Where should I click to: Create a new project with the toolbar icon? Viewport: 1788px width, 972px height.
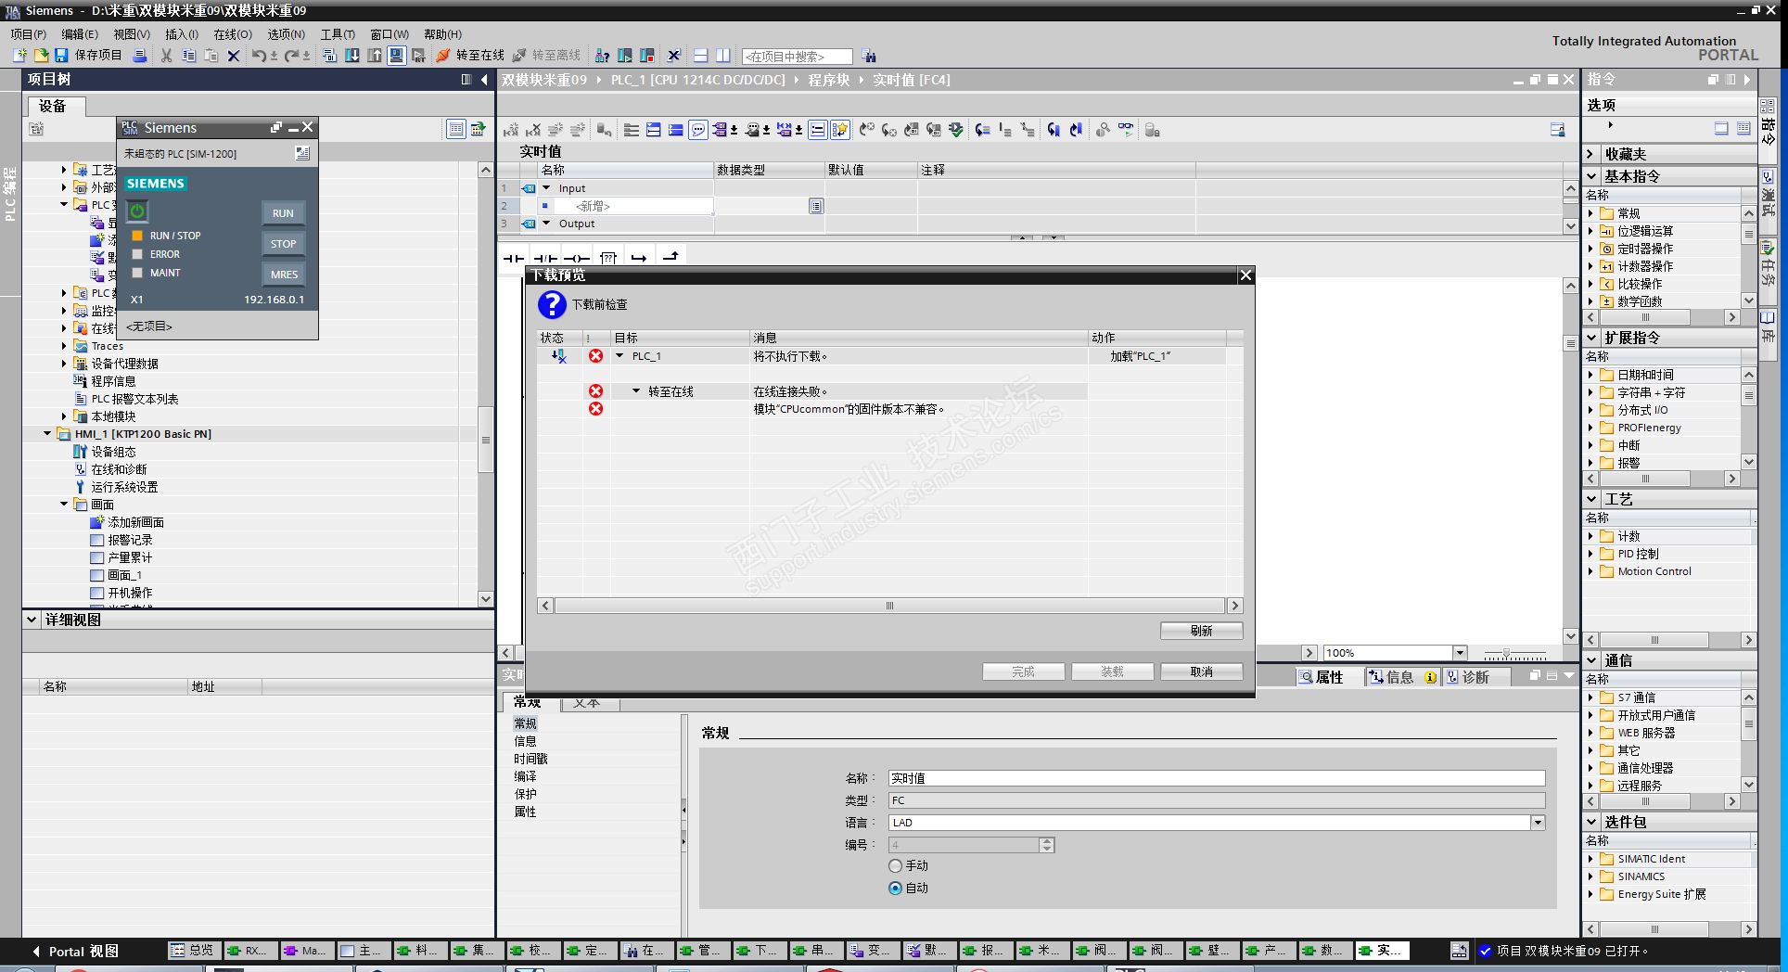pos(20,56)
